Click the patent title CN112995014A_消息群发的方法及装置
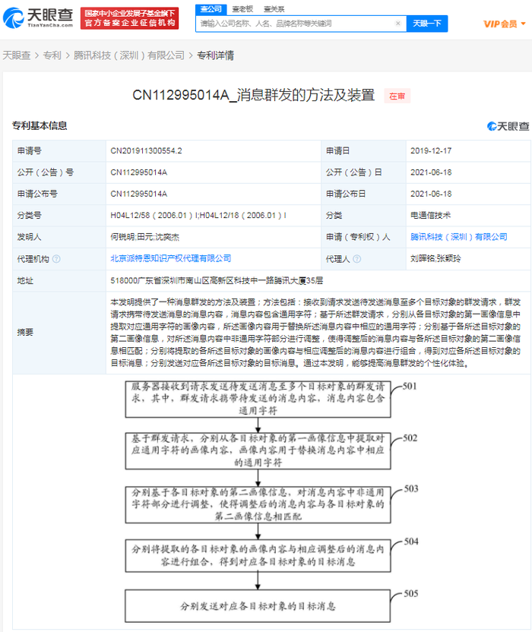The width and height of the screenshot is (532, 632). pyautogui.click(x=253, y=96)
